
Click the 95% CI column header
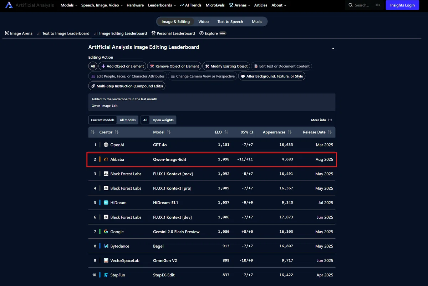click(x=247, y=132)
